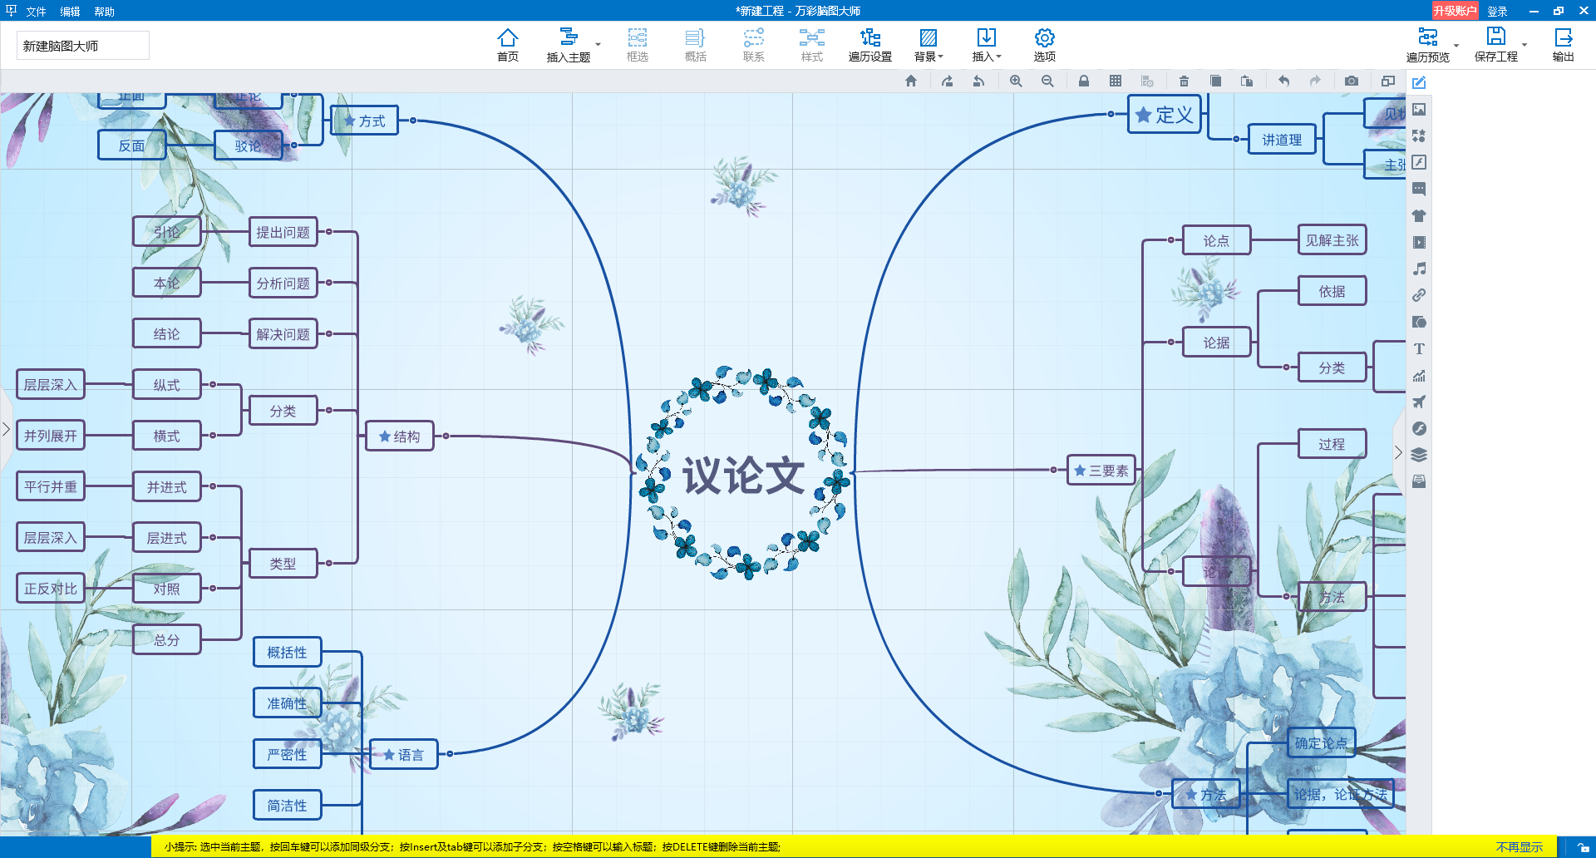Select the 定义 topic node
The width and height of the screenshot is (1596, 858).
[1165, 115]
